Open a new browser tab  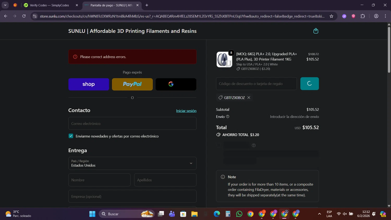(x=147, y=5)
